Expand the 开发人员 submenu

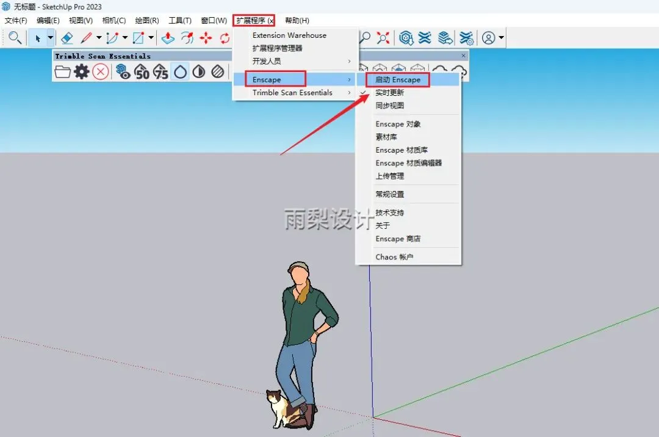(295, 62)
